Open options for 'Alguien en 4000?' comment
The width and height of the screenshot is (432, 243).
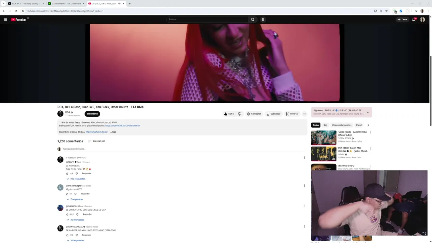click(x=304, y=186)
